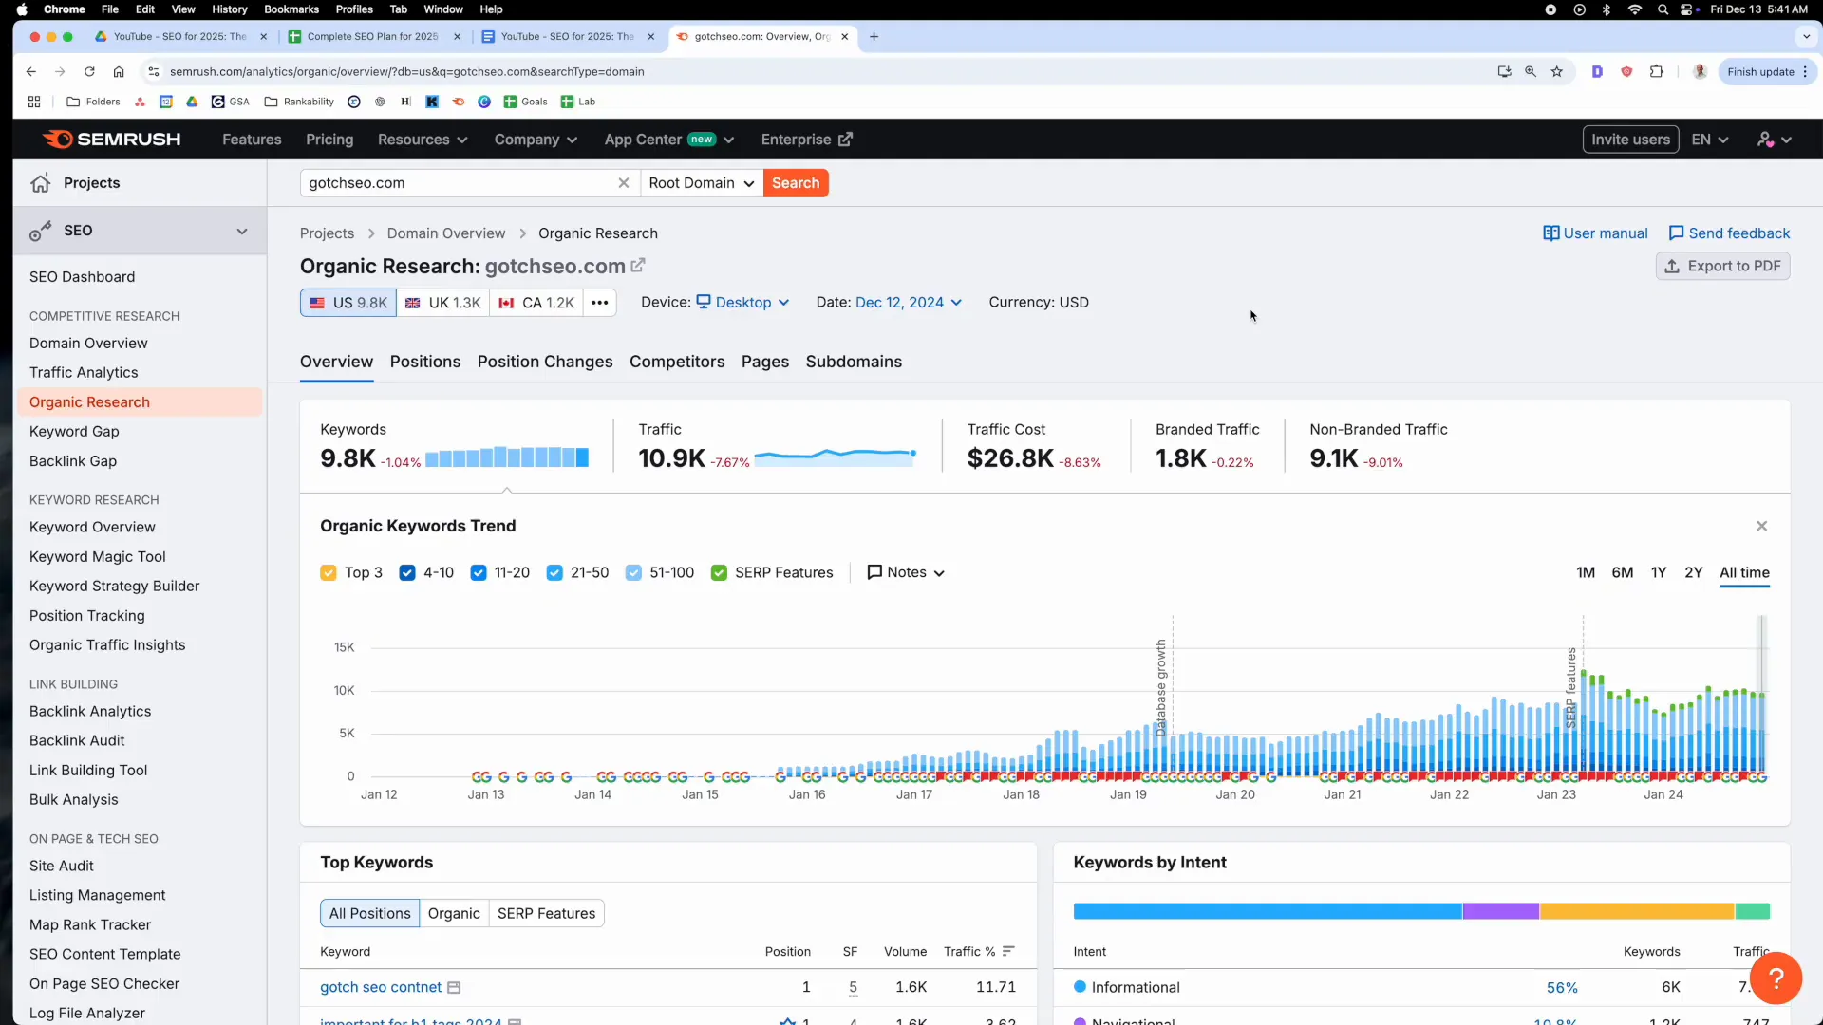Viewport: 1823px width, 1025px height.
Task: Clear the gotchseo.com search field
Action: click(624, 183)
